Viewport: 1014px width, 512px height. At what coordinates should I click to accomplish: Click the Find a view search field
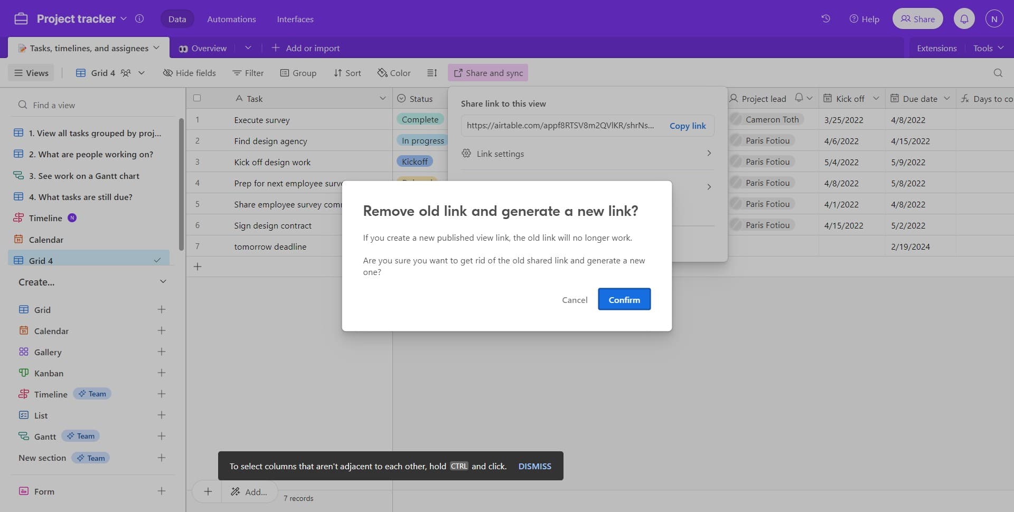click(x=95, y=105)
